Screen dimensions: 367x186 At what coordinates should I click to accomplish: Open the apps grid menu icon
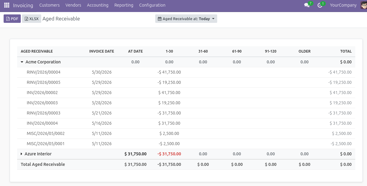(x=7, y=5)
